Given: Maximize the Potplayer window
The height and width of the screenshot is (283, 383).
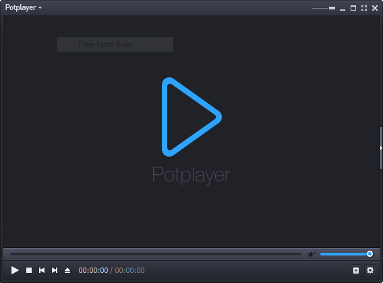Looking at the screenshot, I should (353, 8).
